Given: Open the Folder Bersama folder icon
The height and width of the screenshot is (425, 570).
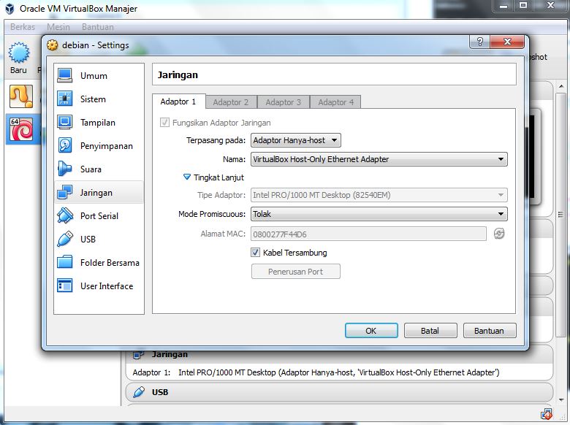Looking at the screenshot, I should (x=65, y=262).
